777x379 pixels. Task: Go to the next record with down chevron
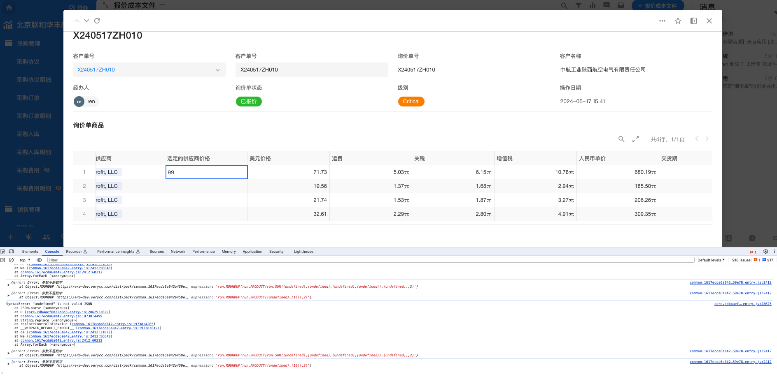(x=86, y=21)
